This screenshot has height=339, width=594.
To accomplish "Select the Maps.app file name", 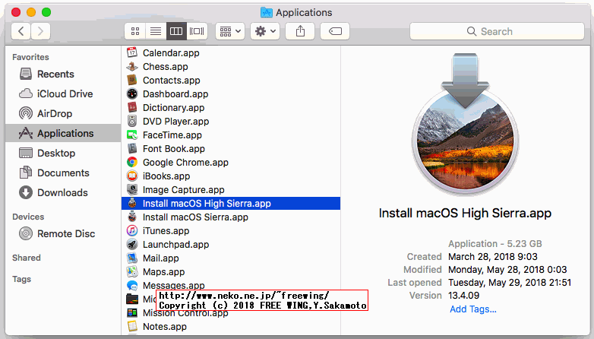I will coord(163,272).
